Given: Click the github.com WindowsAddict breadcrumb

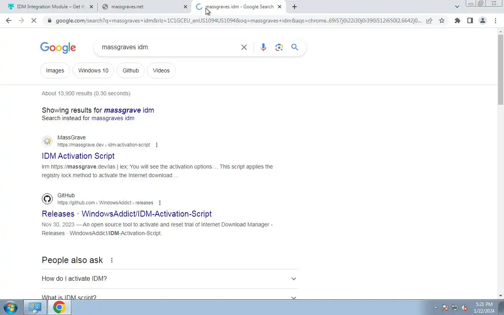Looking at the screenshot, I should (x=105, y=203).
